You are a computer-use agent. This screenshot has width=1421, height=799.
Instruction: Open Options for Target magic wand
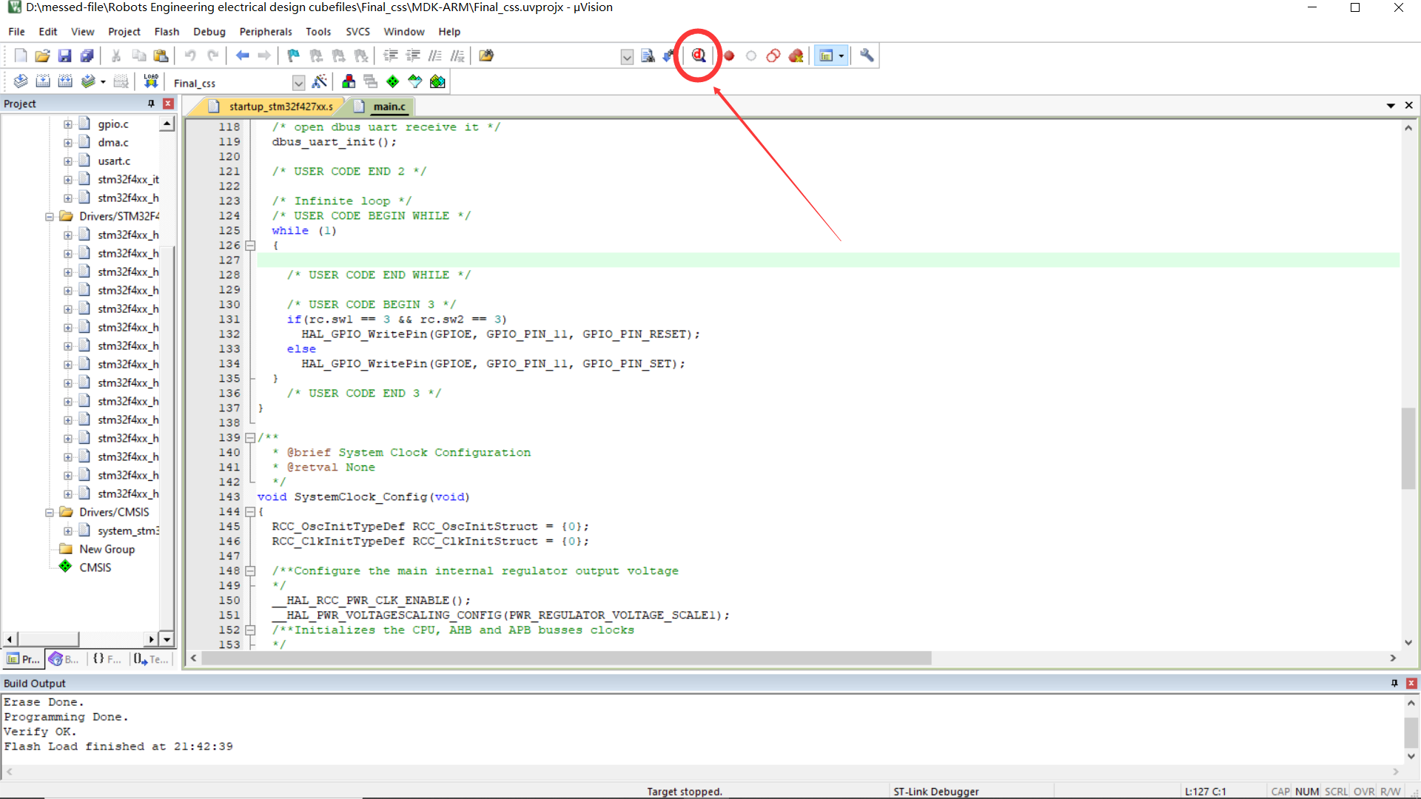coord(320,81)
